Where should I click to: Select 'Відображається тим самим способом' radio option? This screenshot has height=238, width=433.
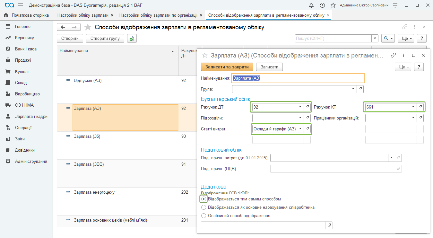[204, 199]
